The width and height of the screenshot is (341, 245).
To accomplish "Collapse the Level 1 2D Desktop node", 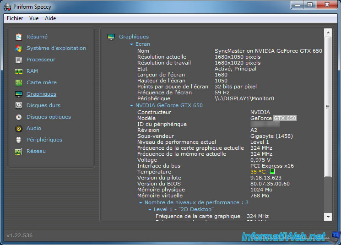I will click(150, 210).
